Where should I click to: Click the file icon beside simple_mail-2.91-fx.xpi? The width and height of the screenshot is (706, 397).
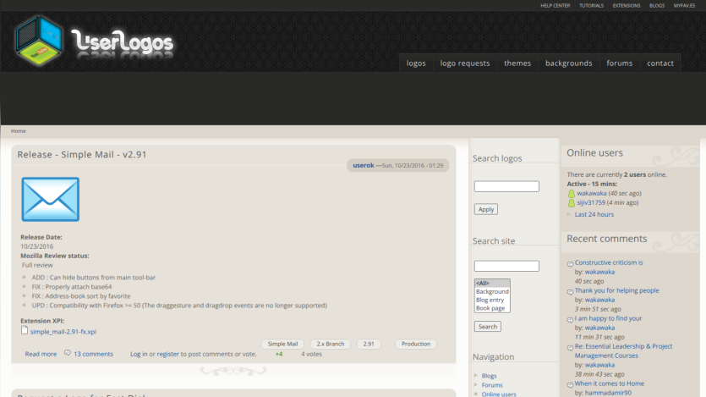coord(25,330)
